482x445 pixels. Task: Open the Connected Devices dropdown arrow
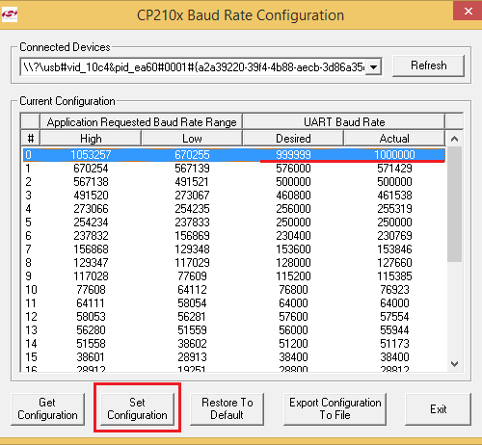click(x=373, y=67)
